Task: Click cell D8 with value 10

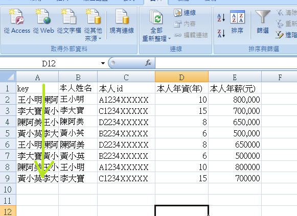Action: click(x=181, y=167)
